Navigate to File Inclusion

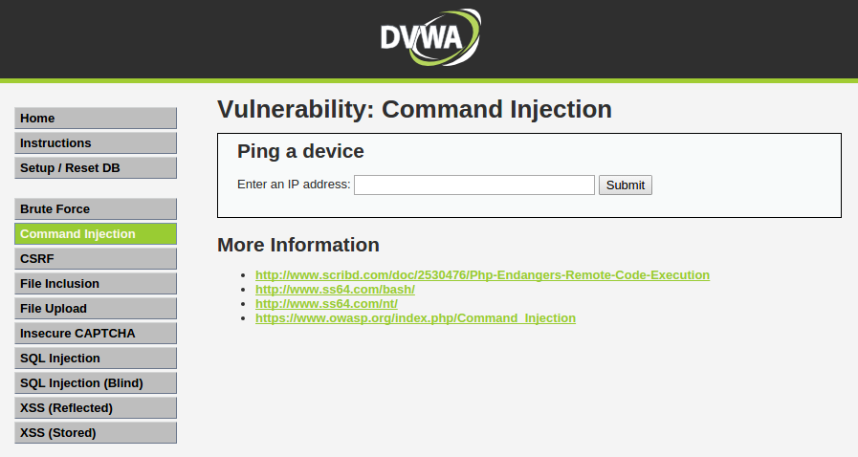[96, 284]
